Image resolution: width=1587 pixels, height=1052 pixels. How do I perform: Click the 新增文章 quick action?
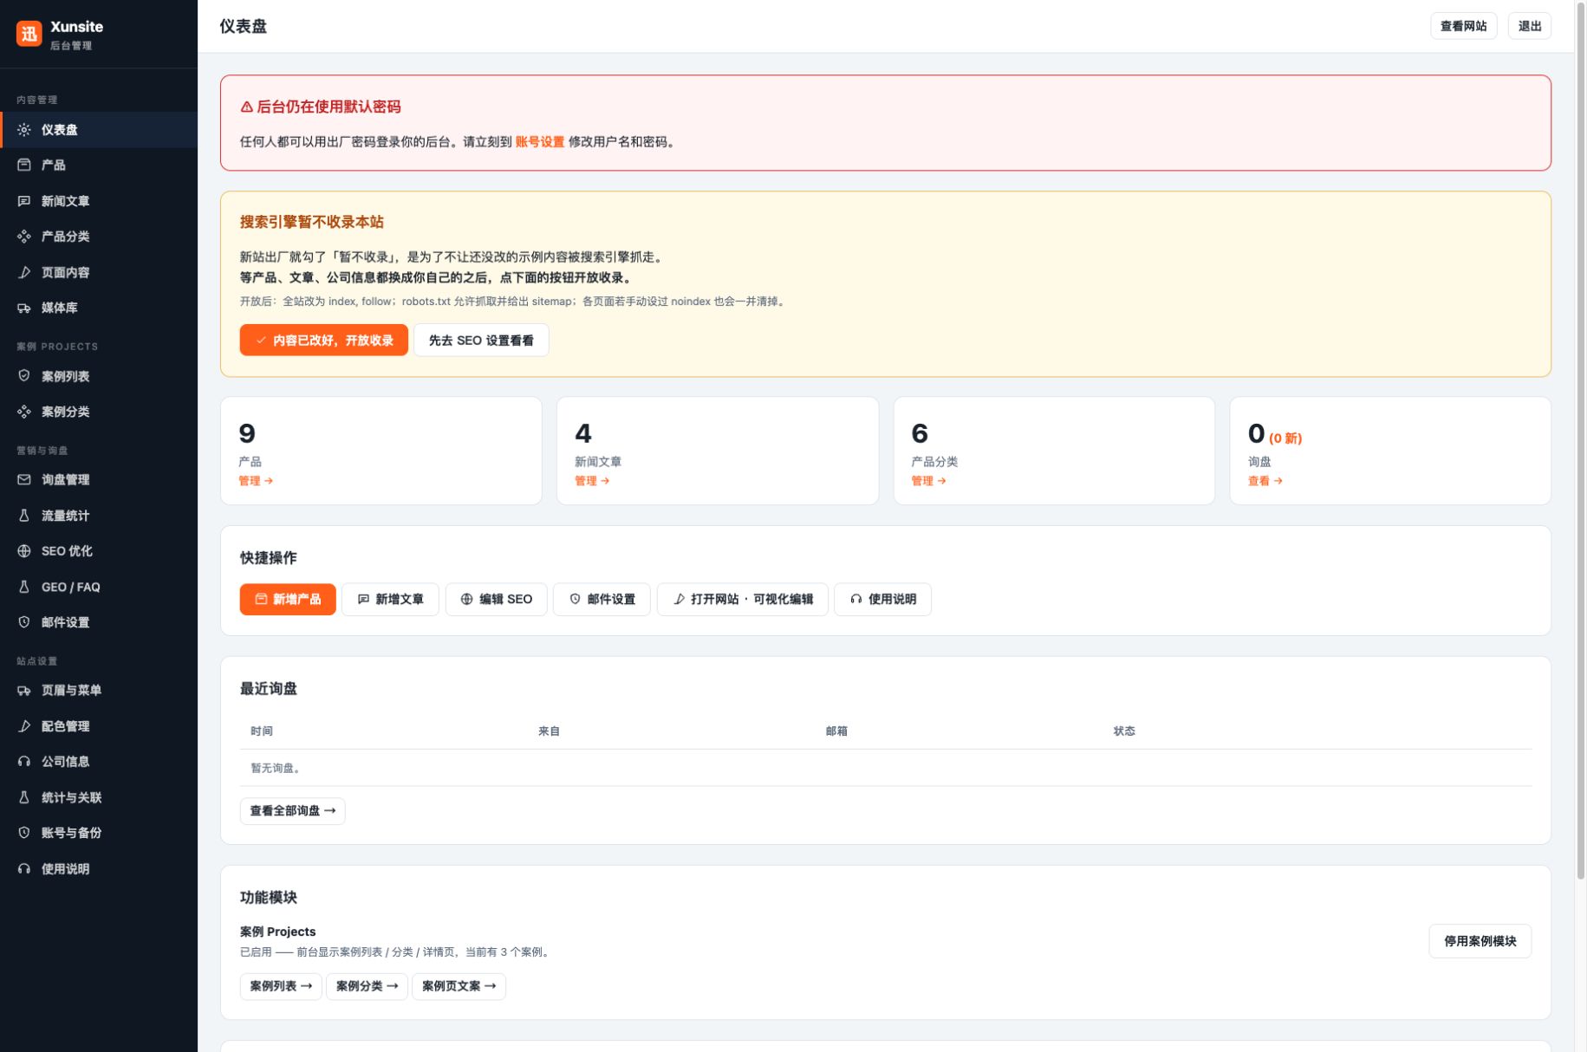[x=391, y=600]
